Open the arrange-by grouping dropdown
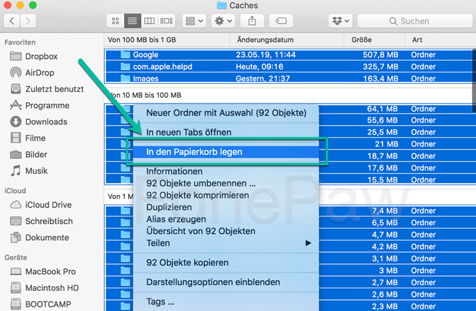 pyautogui.click(x=194, y=21)
